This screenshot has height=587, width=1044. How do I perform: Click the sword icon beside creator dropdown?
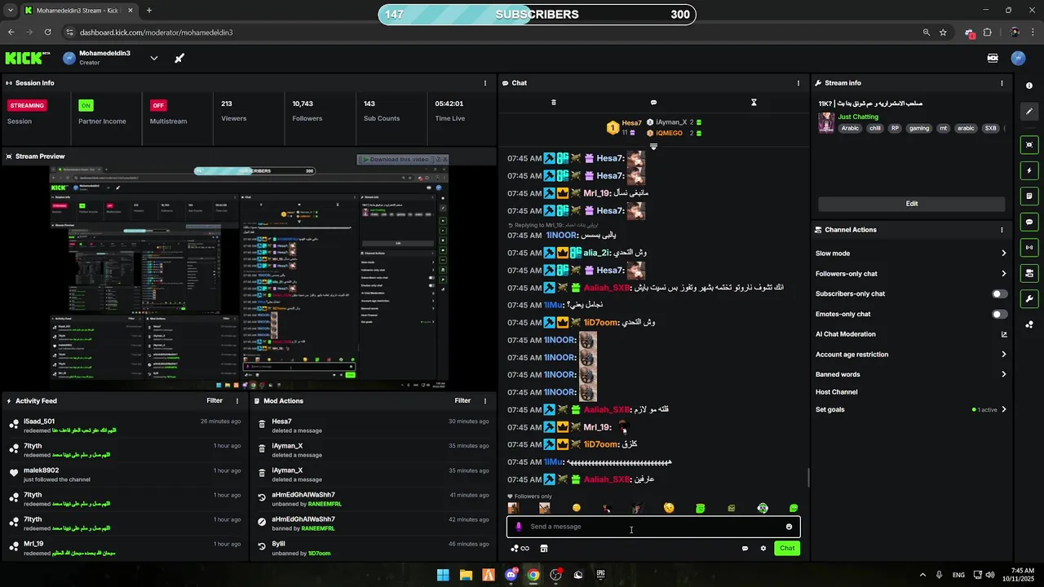(179, 58)
